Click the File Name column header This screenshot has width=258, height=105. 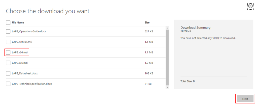(x=18, y=23)
